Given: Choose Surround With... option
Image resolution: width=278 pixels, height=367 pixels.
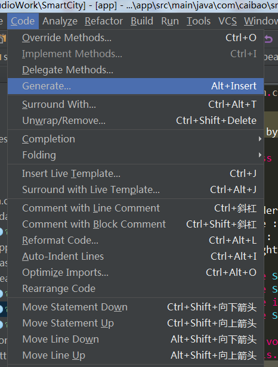Looking at the screenshot, I should point(135,104).
